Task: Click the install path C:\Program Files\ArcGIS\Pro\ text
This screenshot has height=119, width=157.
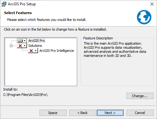Action: click(25, 95)
